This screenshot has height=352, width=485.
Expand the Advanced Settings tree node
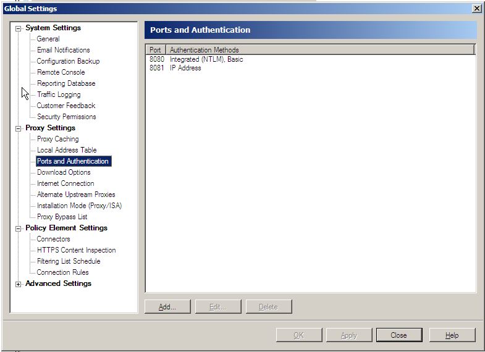(19, 284)
